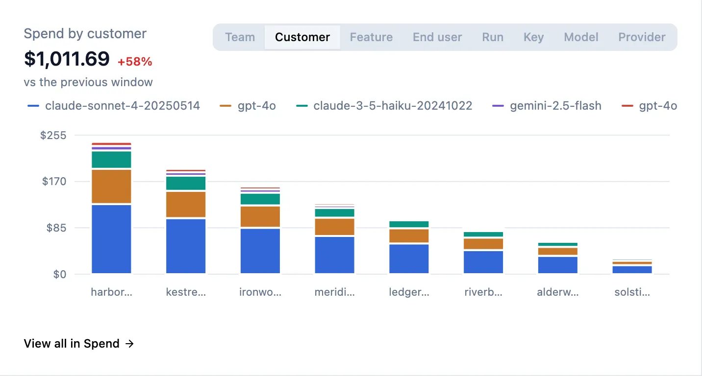The width and height of the screenshot is (702, 376).
Task: Switch to the Team tab
Action: [x=240, y=37]
